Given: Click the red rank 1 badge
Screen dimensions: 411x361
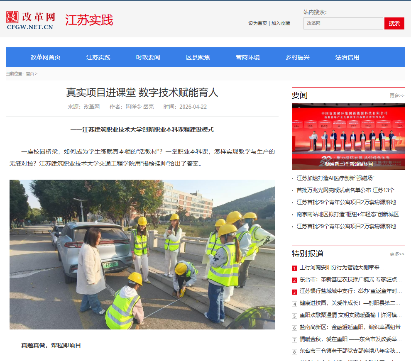Looking at the screenshot, I should coord(294,268).
